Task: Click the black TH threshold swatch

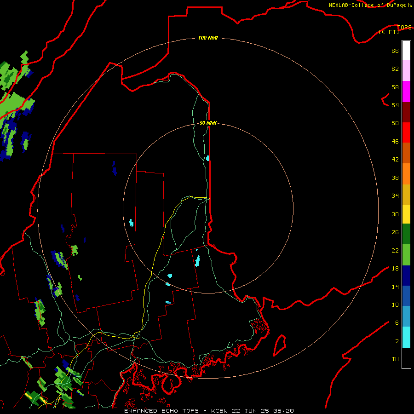Action: [x=406, y=358]
